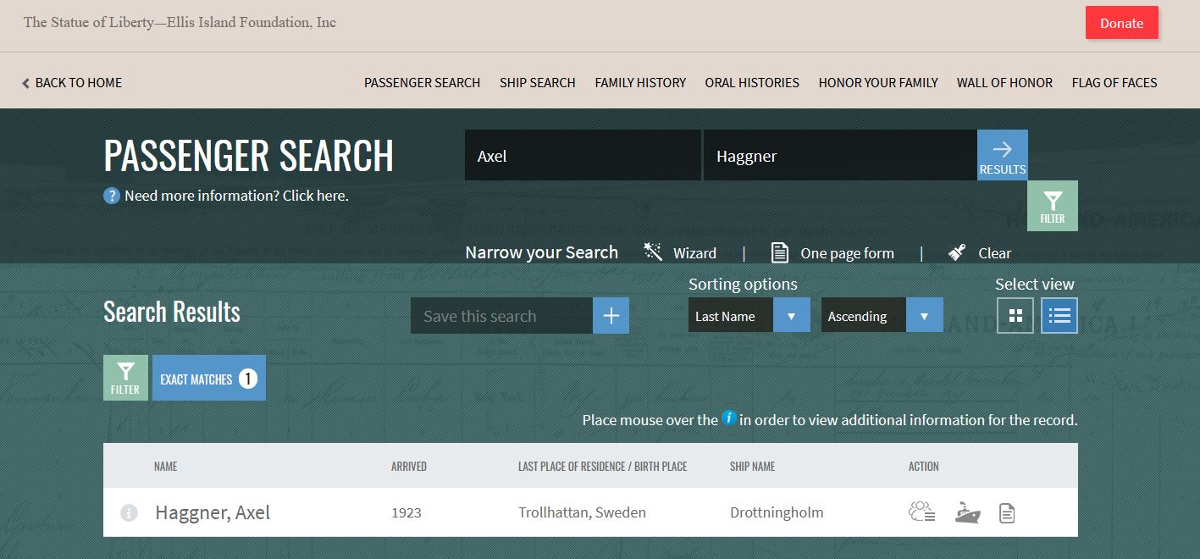Select the Exact Matches tab

coord(209,378)
